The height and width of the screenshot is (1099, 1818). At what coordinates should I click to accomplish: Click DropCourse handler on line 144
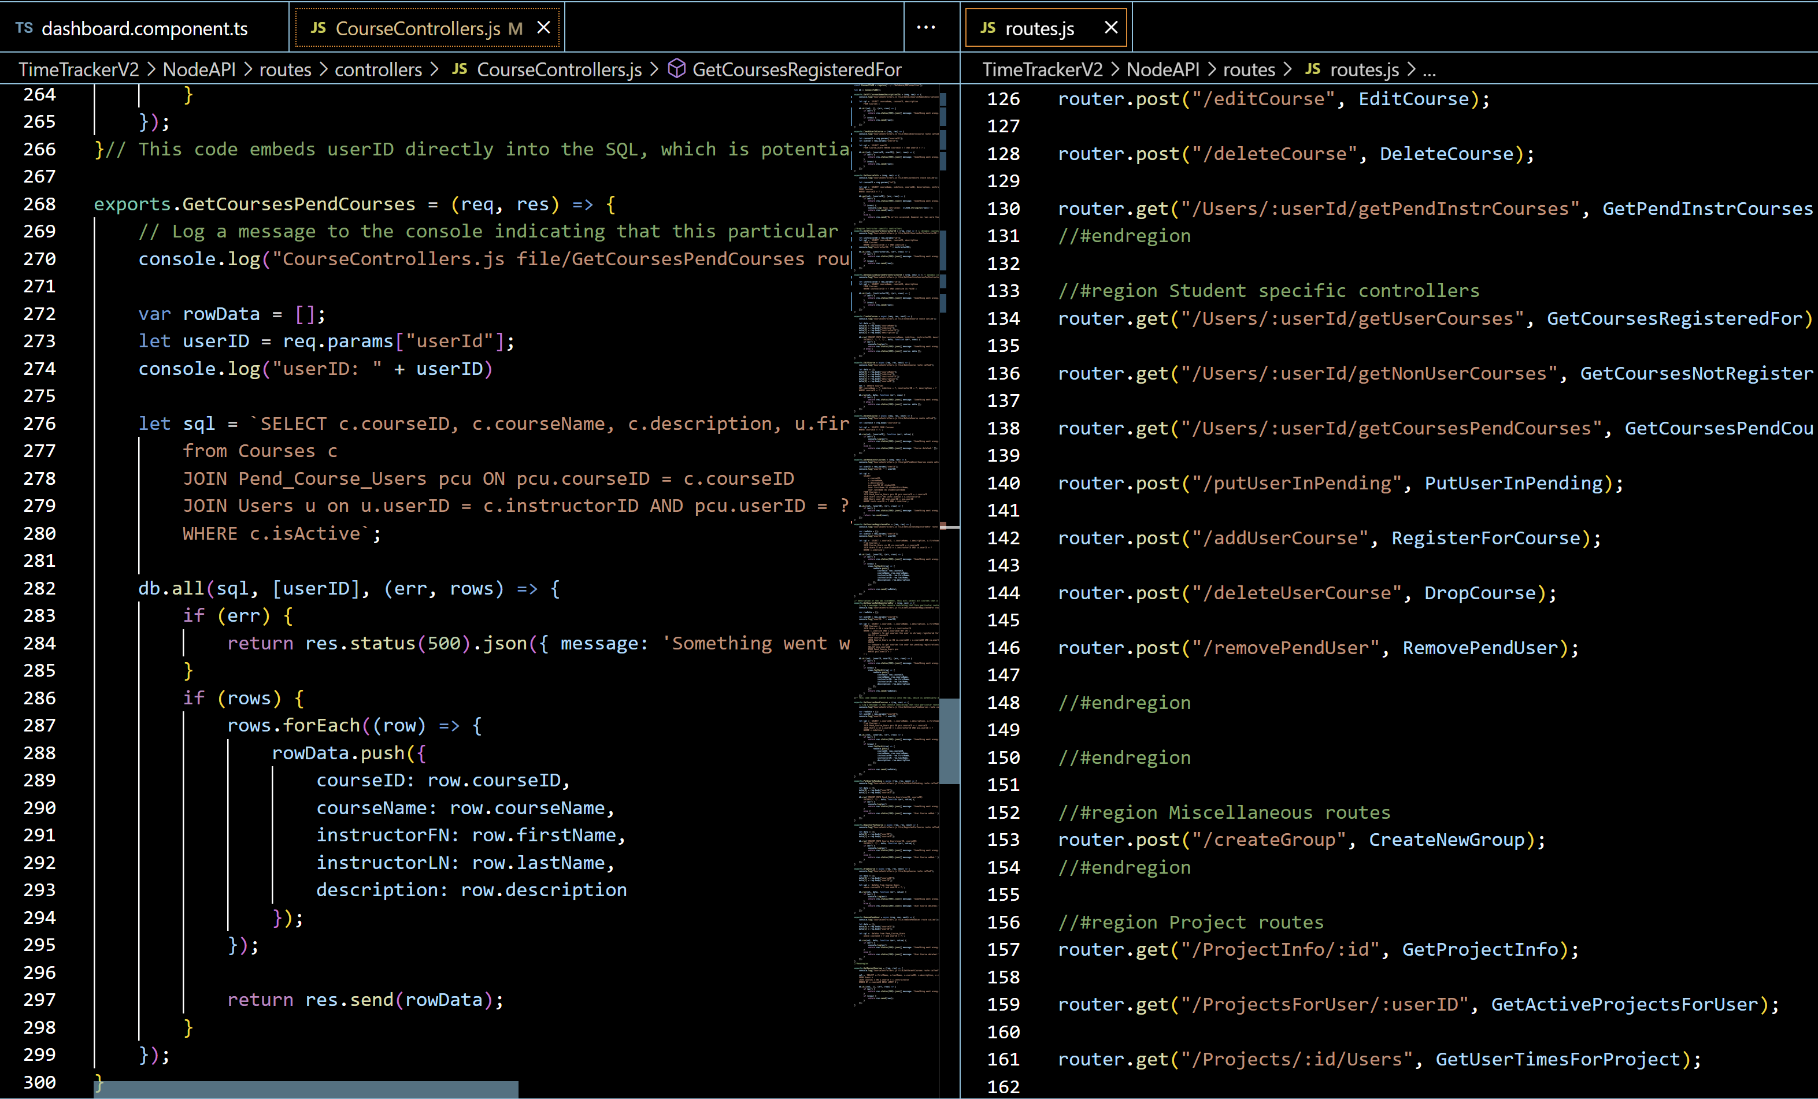click(1480, 594)
